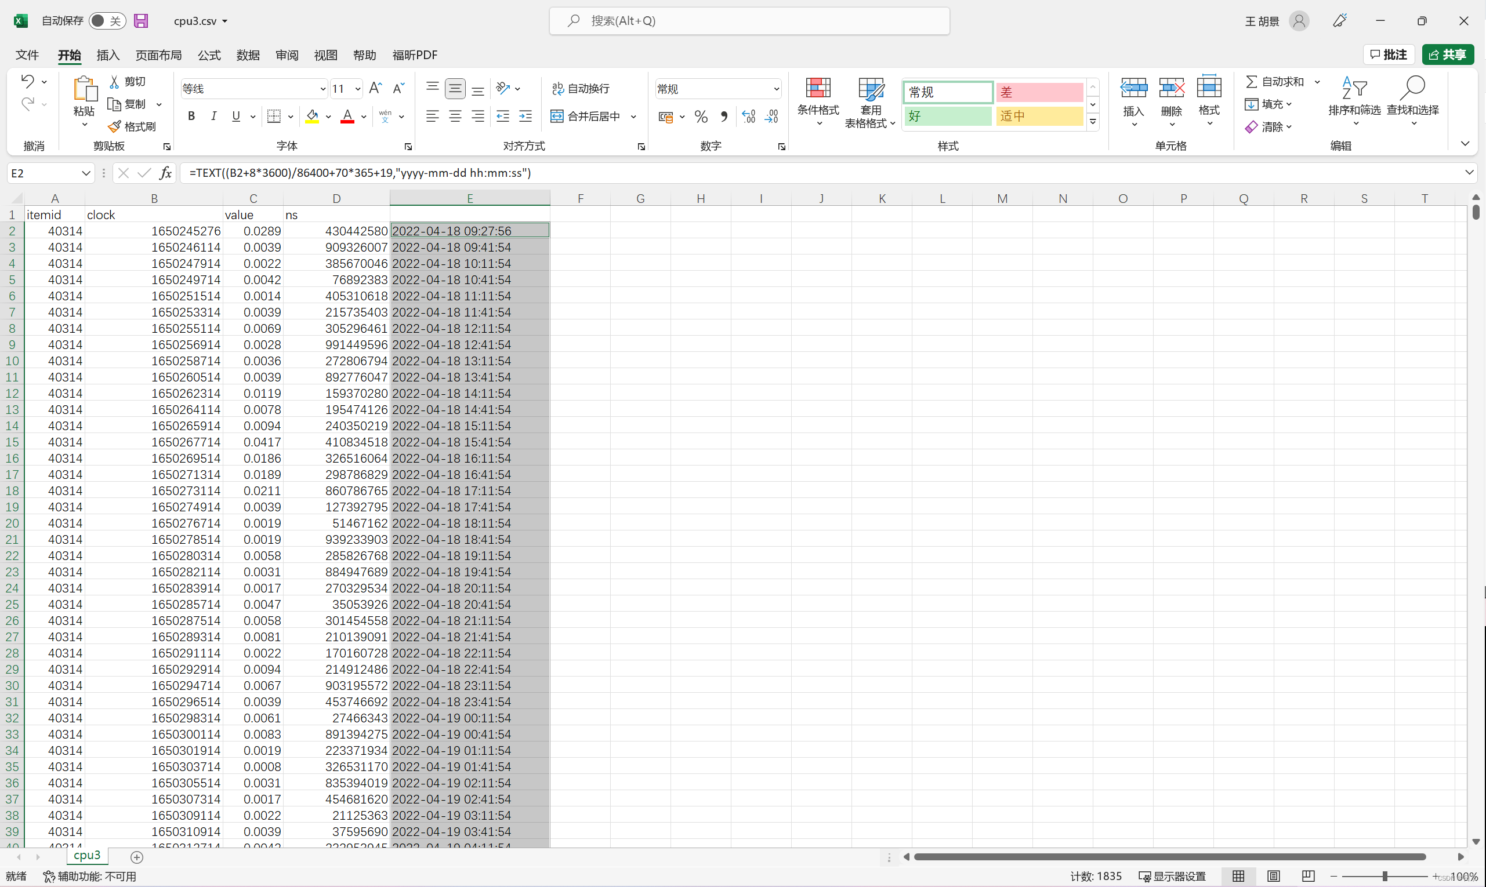Click the Format Painter (格式刷) icon
Viewport: 1486px width, 887px height.
click(132, 127)
